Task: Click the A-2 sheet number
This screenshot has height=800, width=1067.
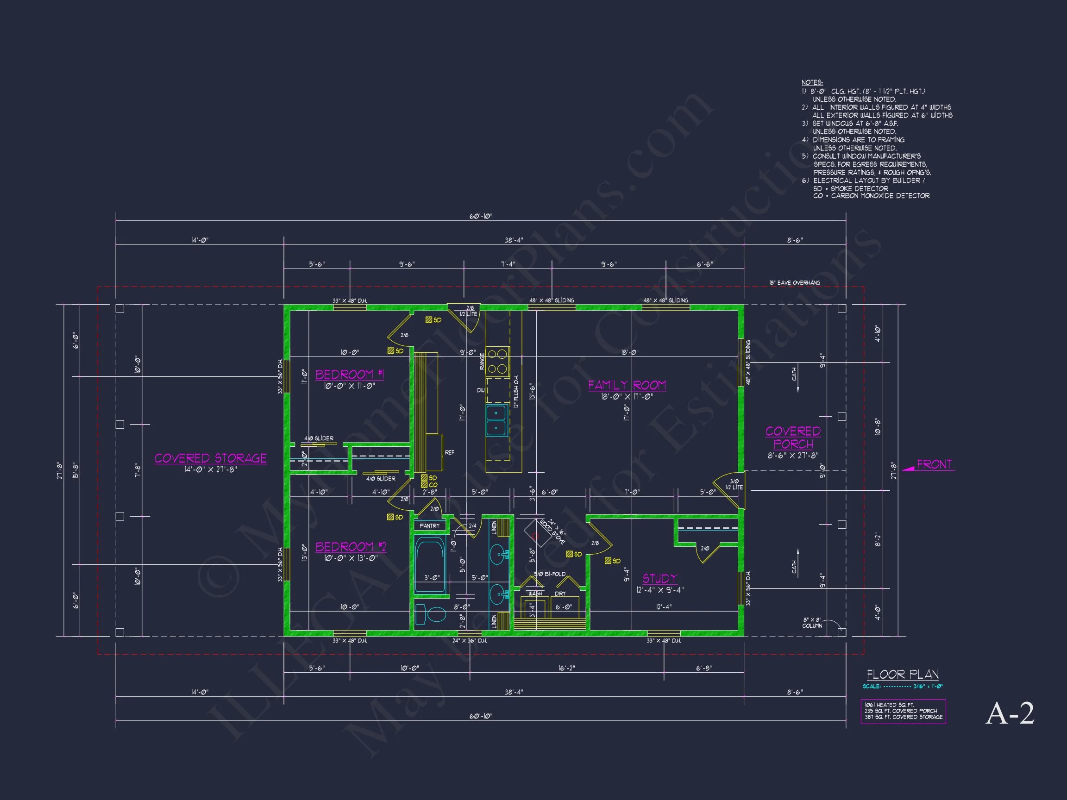Action: pos(1010,713)
